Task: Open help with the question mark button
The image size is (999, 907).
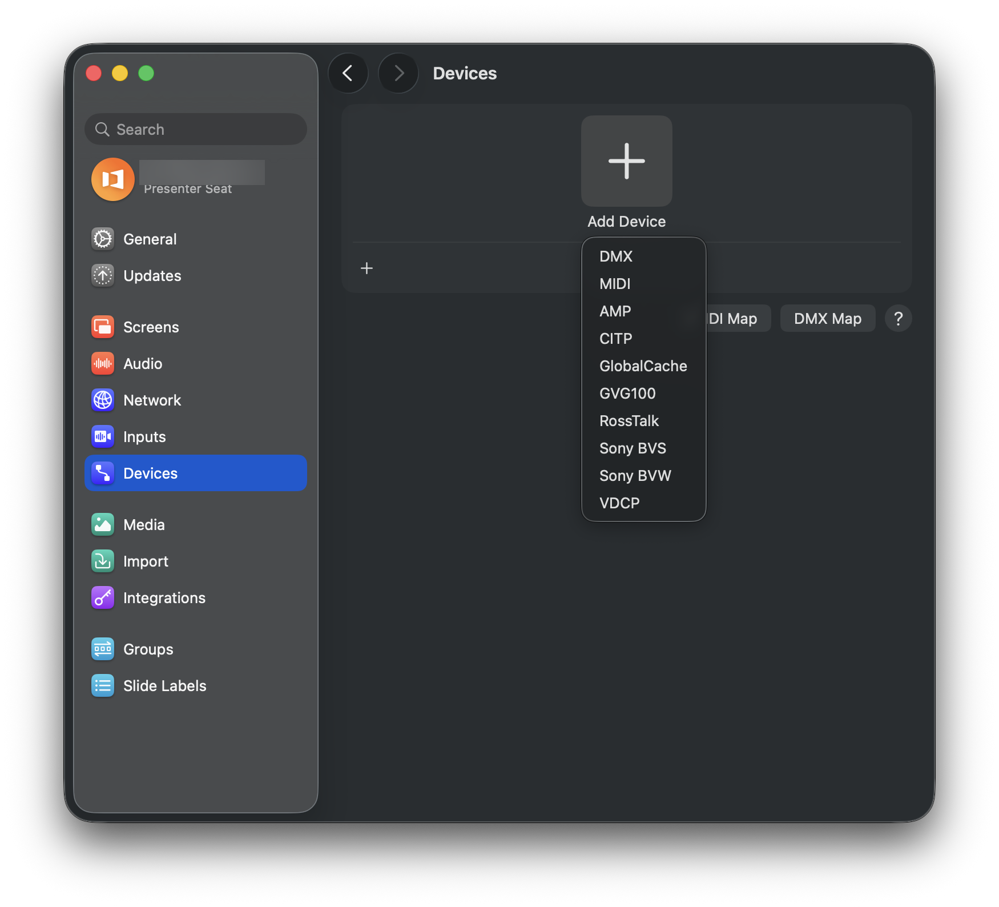Action: 898,318
